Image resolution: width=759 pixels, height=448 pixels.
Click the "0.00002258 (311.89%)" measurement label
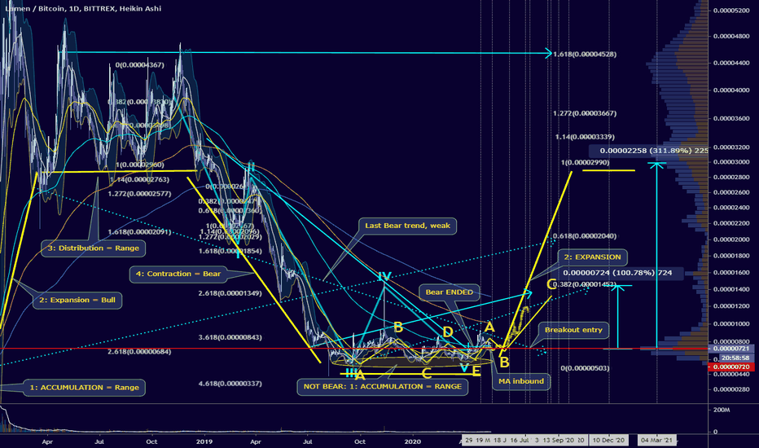pos(648,151)
